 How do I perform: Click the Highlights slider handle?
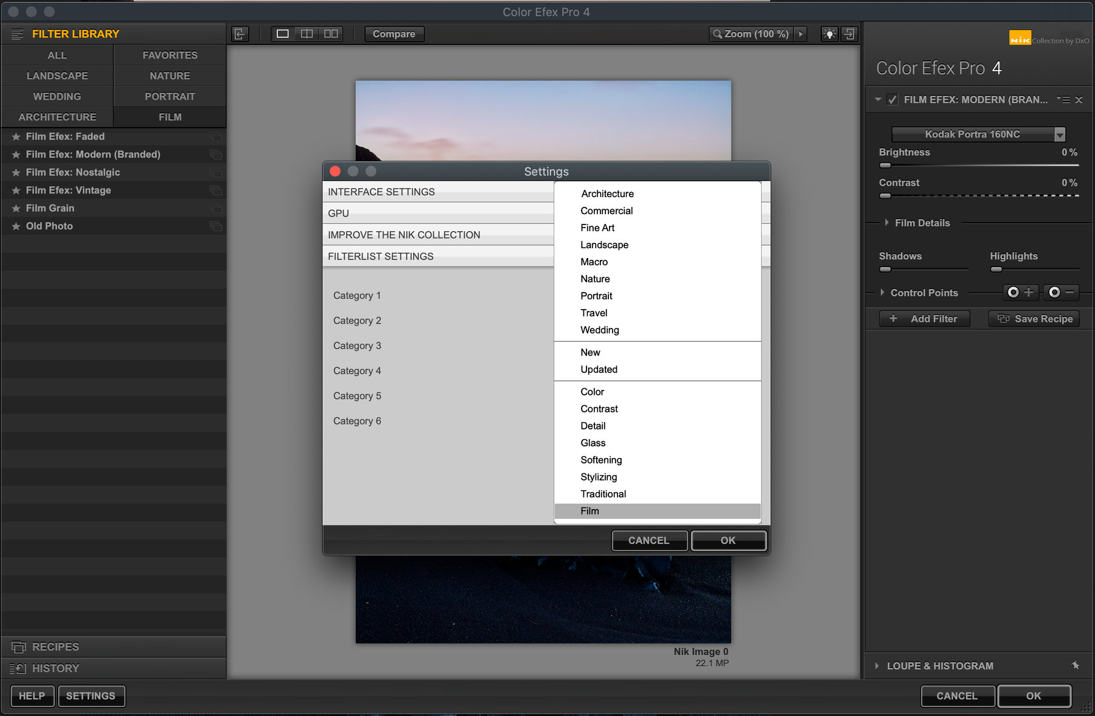coord(996,269)
